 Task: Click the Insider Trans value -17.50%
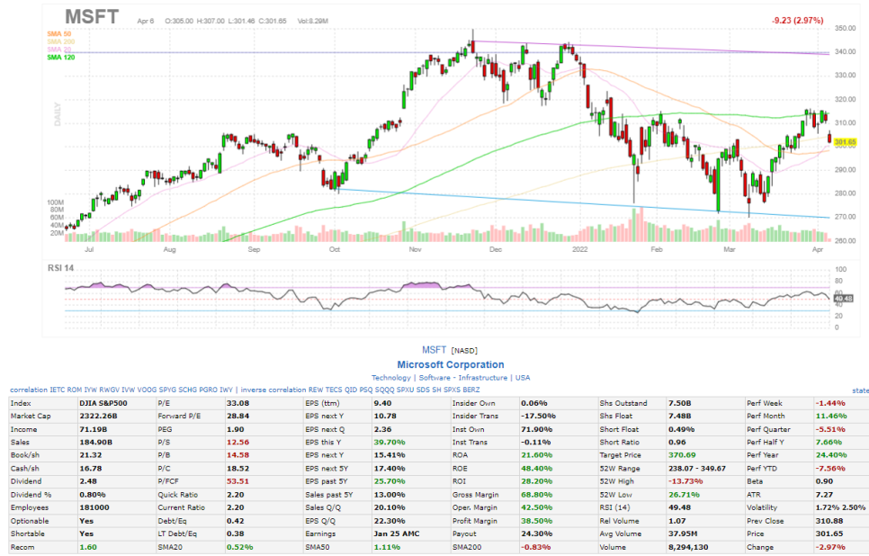[538, 416]
